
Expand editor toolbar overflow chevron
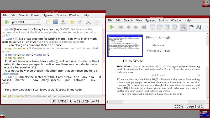click(103, 22)
